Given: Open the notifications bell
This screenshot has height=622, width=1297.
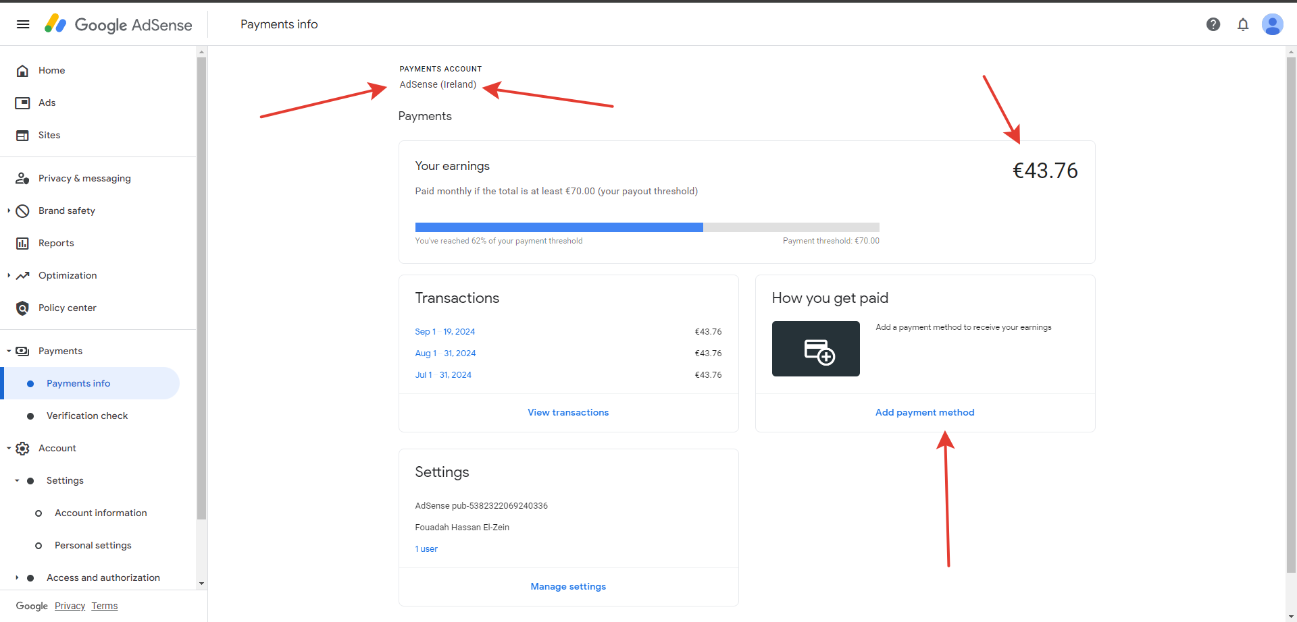Looking at the screenshot, I should (1243, 24).
